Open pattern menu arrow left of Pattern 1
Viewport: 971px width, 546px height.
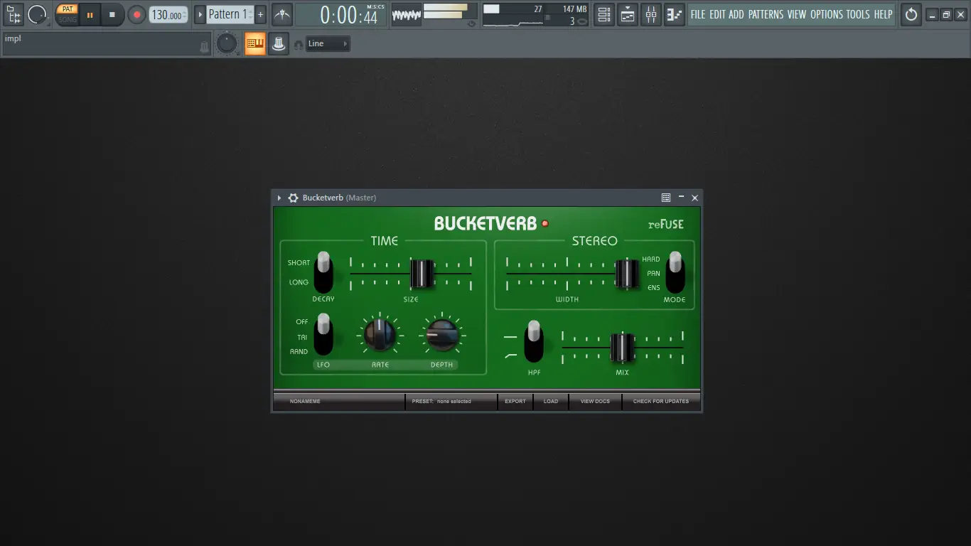point(200,14)
